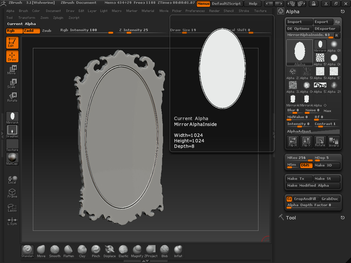Select the Rotate transform tool
Image resolution: width=351 pixels, height=263 pixels.
(x=12, y=98)
